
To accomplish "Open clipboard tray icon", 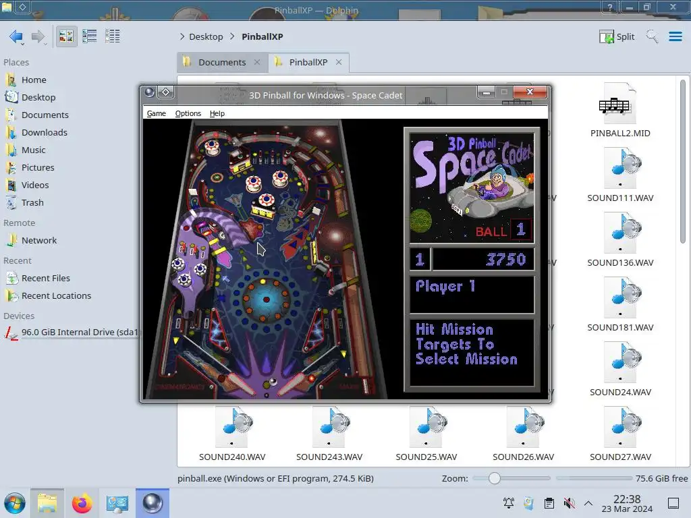I will [549, 503].
